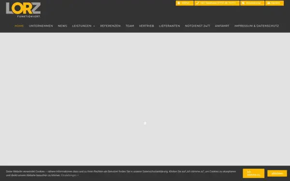Screen dimensions: 290x181
Task: Open the DSGVO button in the top bar
Action: pyautogui.click(x=185, y=3)
